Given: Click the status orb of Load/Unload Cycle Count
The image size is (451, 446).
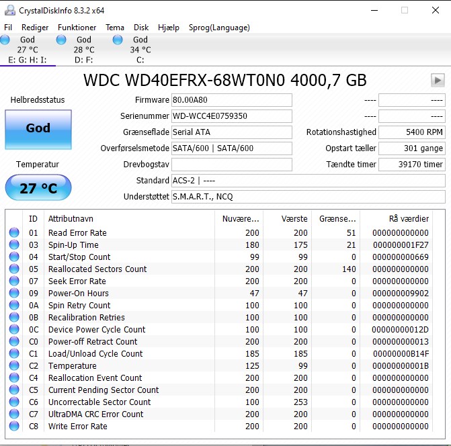Looking at the screenshot, I should [x=14, y=353].
